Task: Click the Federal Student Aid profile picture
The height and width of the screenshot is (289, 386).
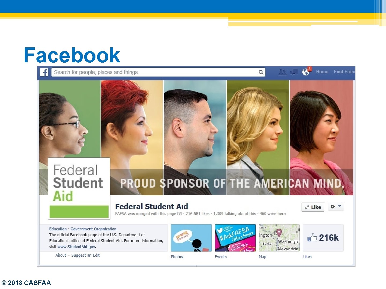Action: pyautogui.click(x=79, y=188)
